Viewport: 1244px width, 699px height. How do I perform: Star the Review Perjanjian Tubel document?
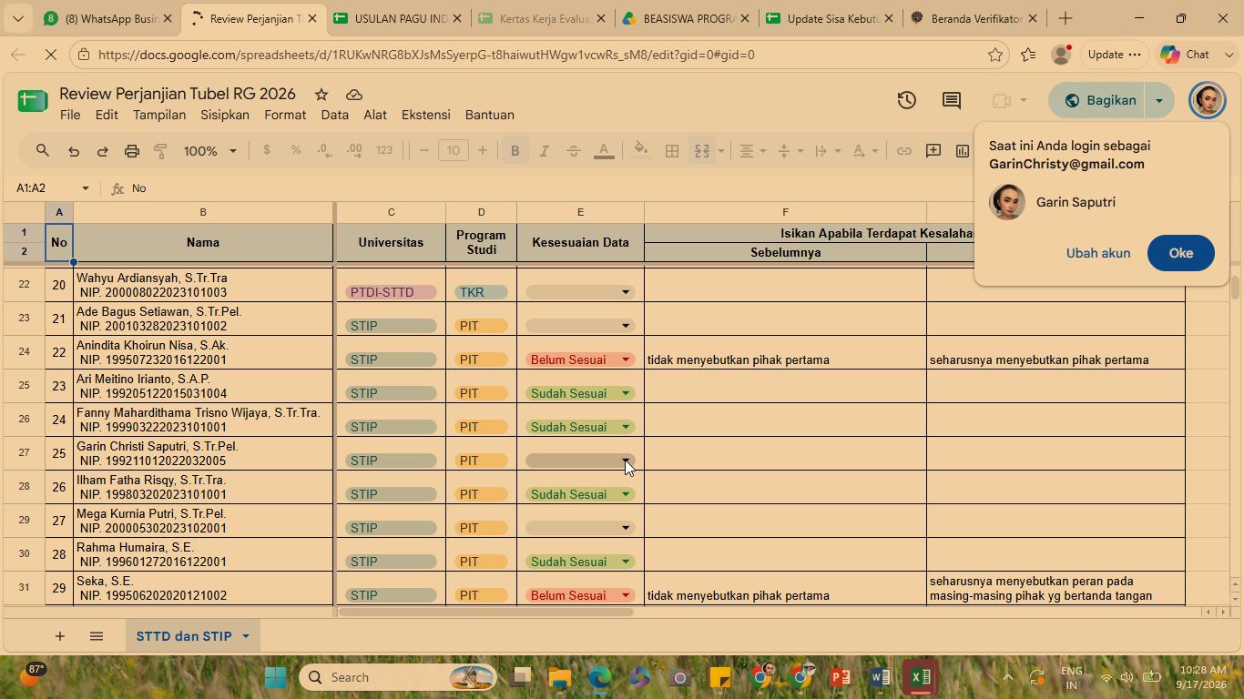pyautogui.click(x=321, y=95)
